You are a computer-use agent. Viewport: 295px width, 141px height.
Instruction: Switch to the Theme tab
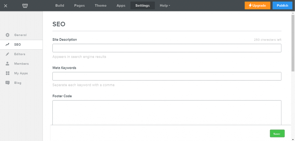[x=101, y=5]
